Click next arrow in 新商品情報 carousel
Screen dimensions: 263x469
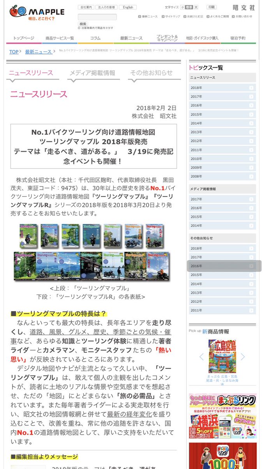click(x=243, y=357)
